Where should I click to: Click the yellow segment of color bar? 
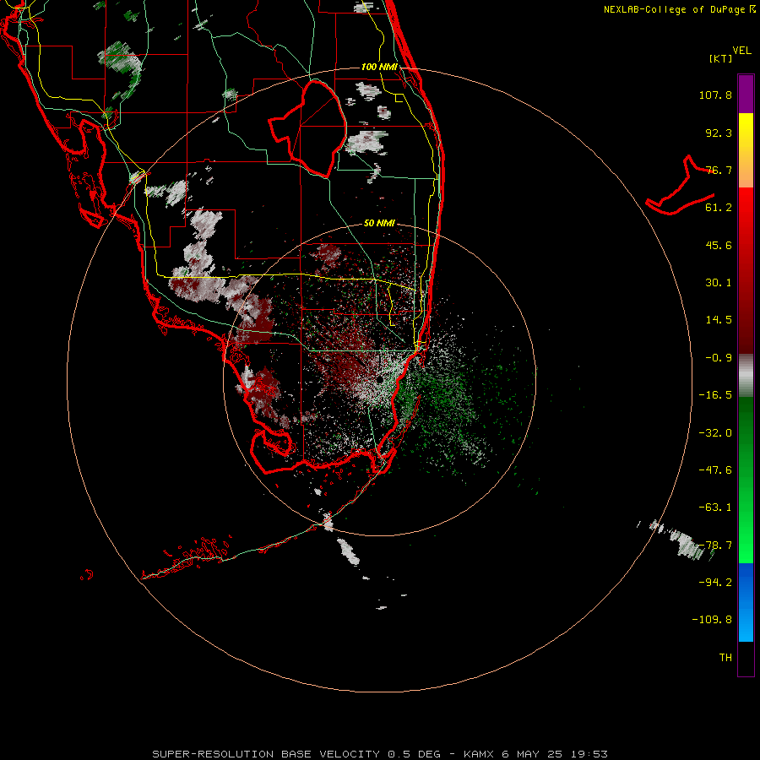[746, 150]
